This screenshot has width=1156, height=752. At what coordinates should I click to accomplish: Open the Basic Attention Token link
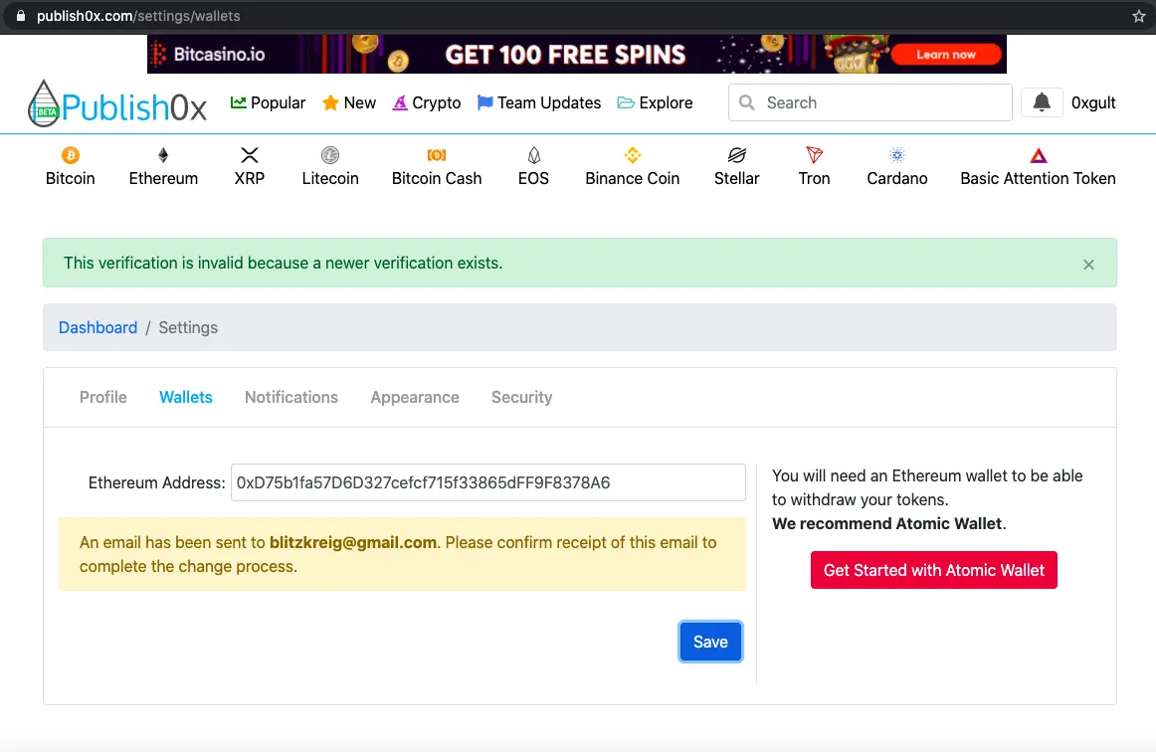click(x=1038, y=178)
